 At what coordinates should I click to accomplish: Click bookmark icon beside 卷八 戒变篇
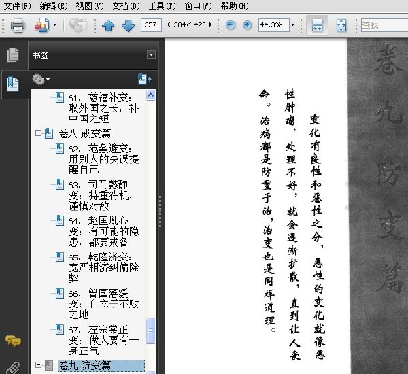tap(49, 133)
